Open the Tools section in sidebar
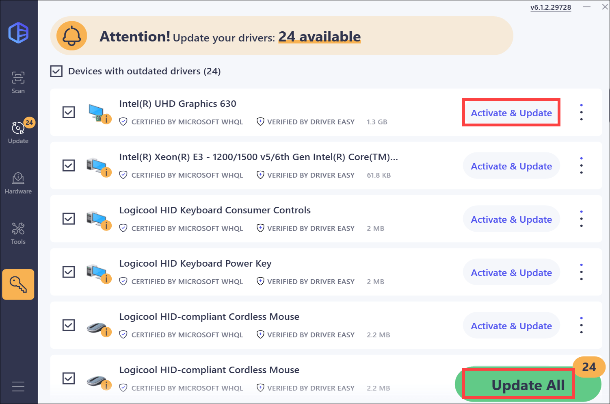The image size is (610, 404). click(18, 233)
